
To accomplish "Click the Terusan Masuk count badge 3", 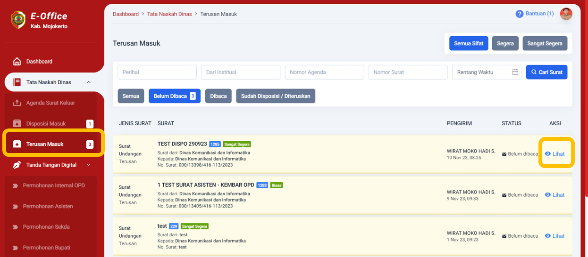I will pos(90,145).
